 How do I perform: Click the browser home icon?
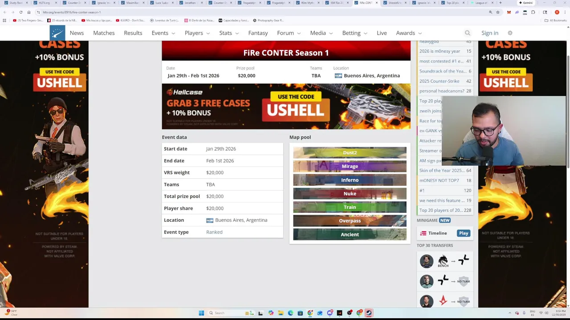click(29, 12)
